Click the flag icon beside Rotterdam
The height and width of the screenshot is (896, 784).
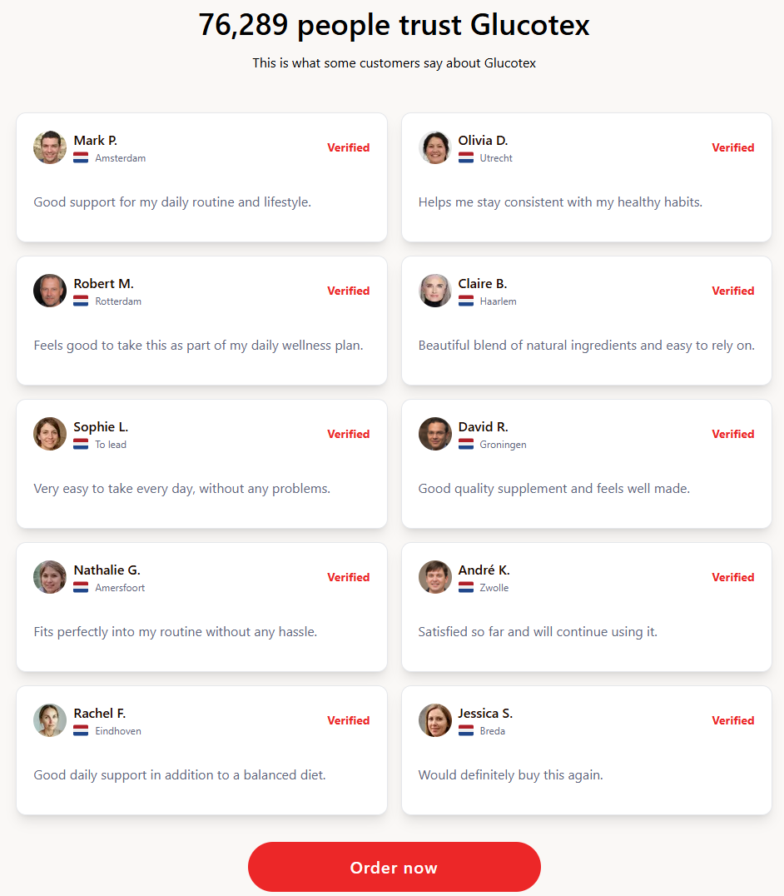click(x=81, y=301)
